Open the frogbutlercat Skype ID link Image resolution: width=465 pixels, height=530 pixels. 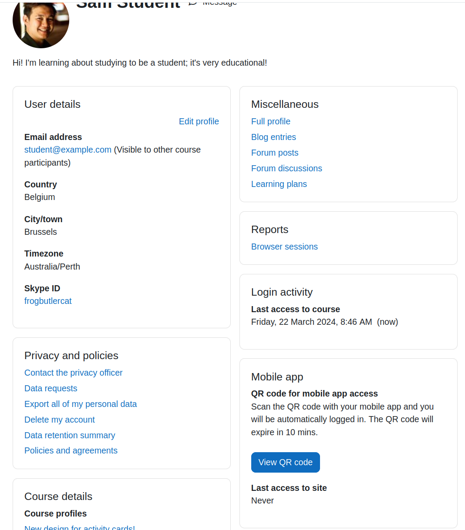48,301
